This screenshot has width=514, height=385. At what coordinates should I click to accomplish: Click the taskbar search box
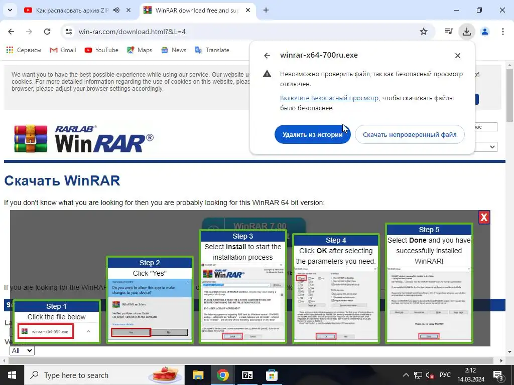point(104,375)
